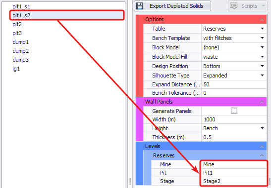Click the Block Model Fill label
The image size is (271, 188).
169,57
